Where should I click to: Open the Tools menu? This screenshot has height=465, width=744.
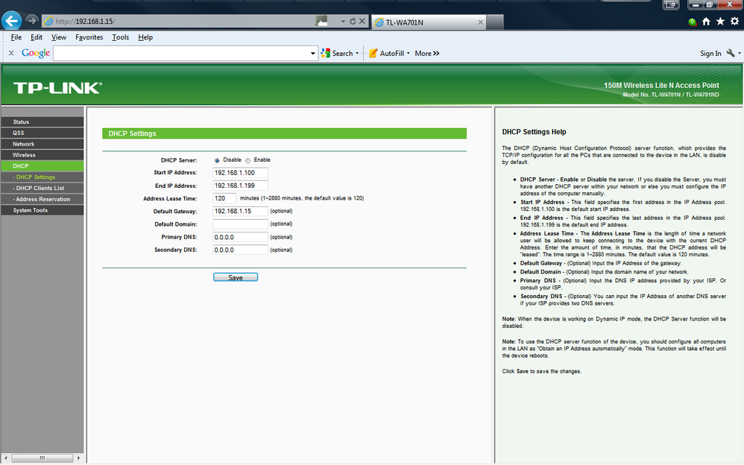coord(121,37)
